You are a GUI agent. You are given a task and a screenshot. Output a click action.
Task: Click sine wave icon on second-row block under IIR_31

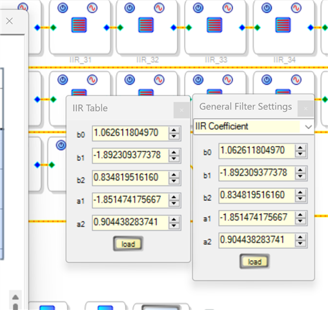pos(92,80)
